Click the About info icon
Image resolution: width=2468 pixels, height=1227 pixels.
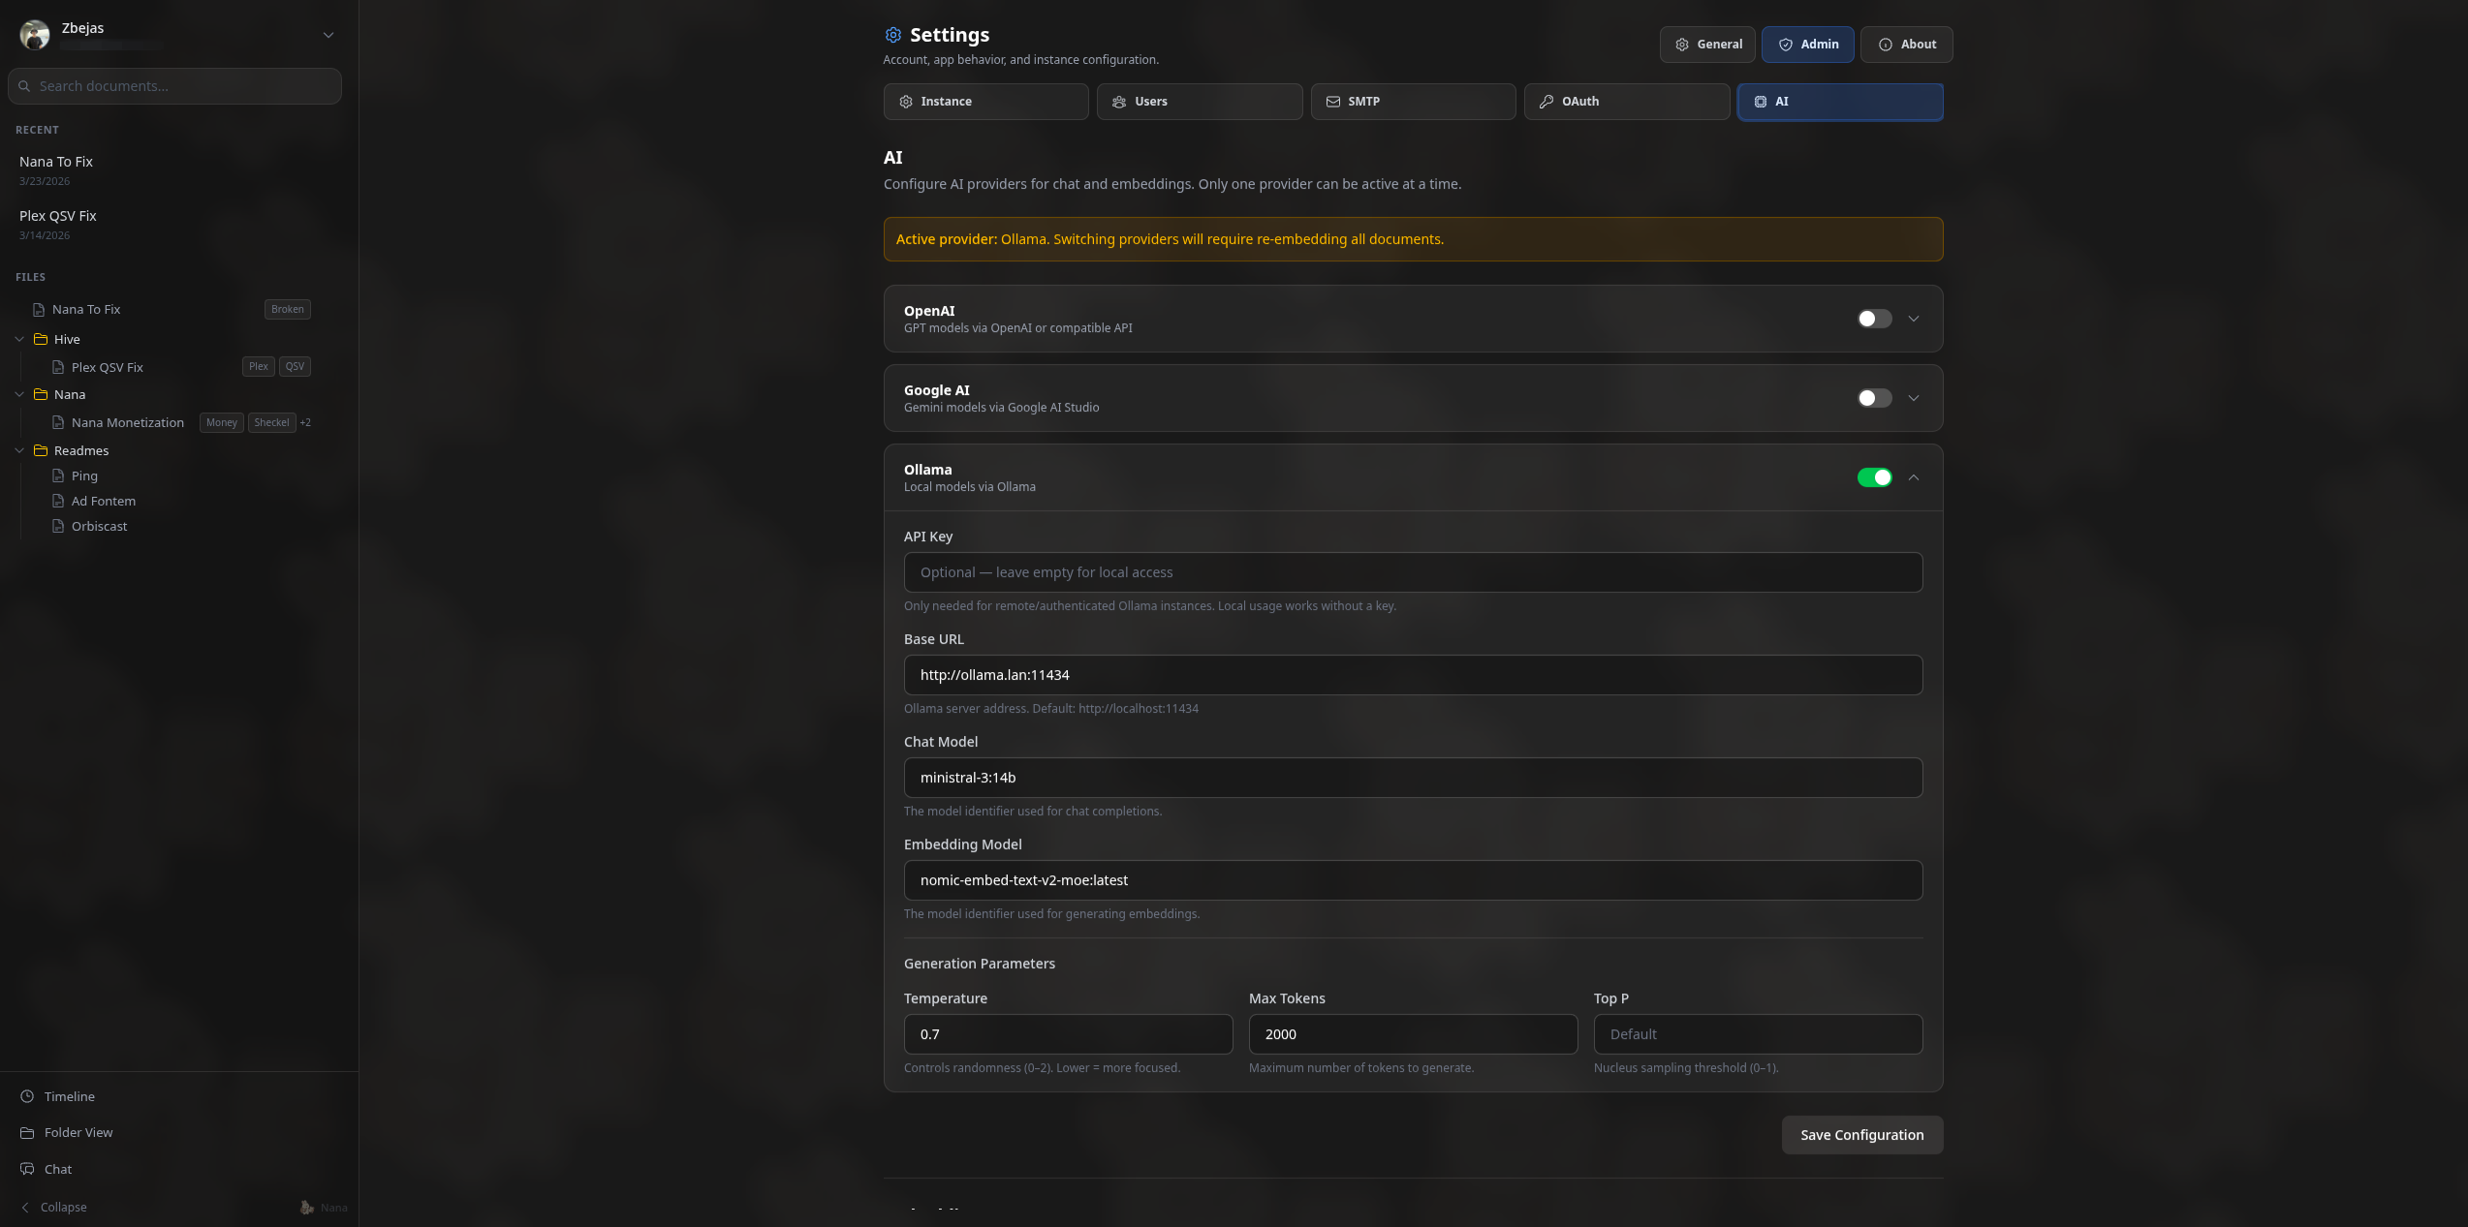1886,45
